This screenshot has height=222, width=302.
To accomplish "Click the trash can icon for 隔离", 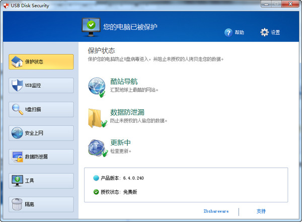I will tap(17, 204).
